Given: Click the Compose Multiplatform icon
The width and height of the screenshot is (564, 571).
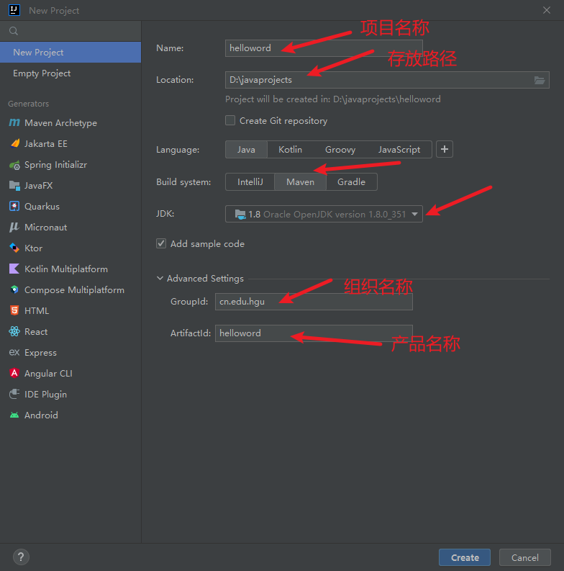Looking at the screenshot, I should [14, 289].
